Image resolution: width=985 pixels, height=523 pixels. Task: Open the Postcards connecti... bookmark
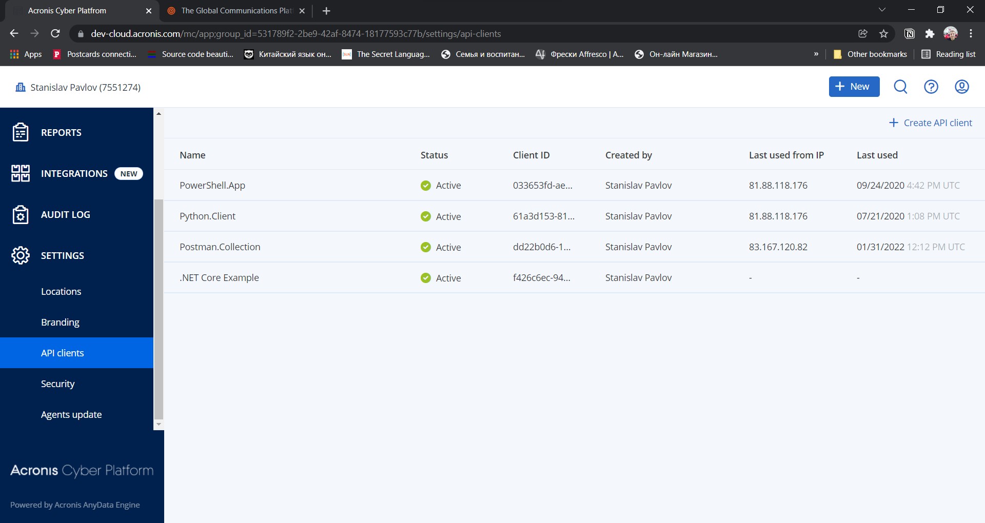pos(95,54)
